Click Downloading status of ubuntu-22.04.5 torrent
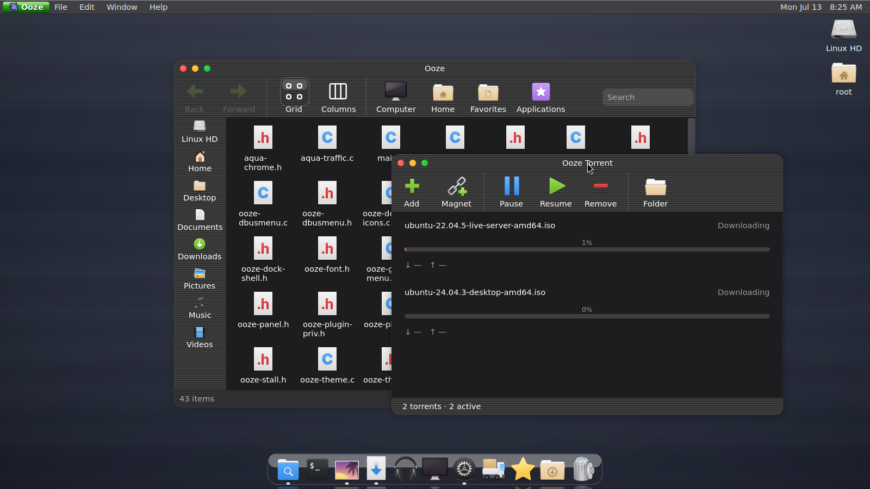Viewport: 870px width, 489px height. tap(743, 225)
